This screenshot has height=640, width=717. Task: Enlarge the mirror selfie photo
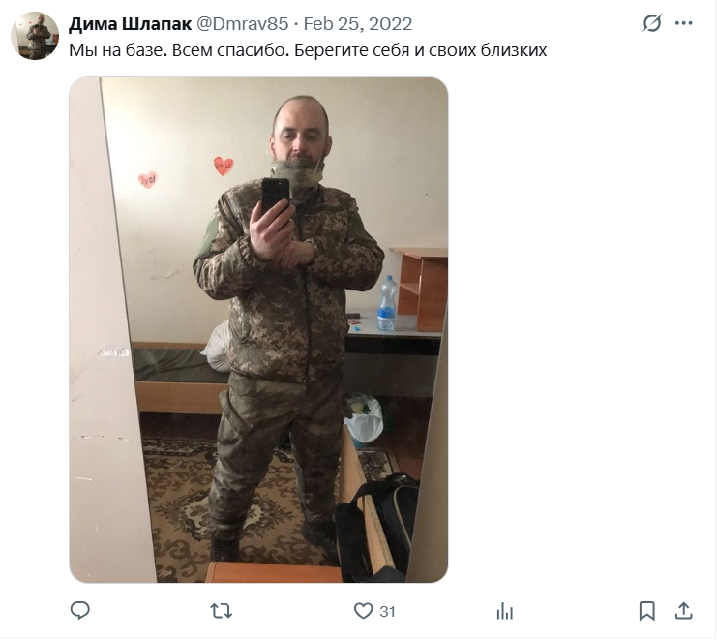[258, 330]
